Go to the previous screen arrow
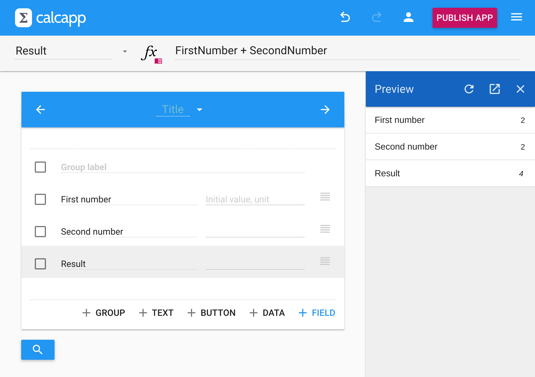Screen dimensions: 535x377 point(41,110)
